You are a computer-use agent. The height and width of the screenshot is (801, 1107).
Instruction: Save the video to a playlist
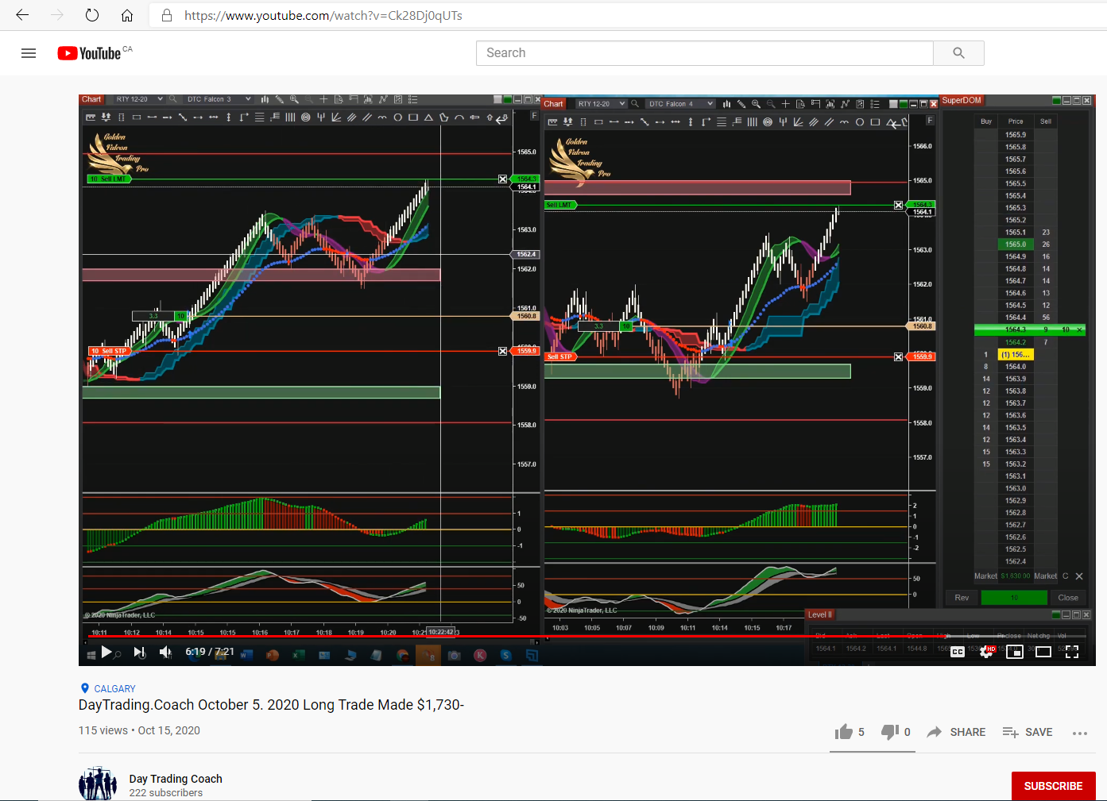pos(1028,732)
